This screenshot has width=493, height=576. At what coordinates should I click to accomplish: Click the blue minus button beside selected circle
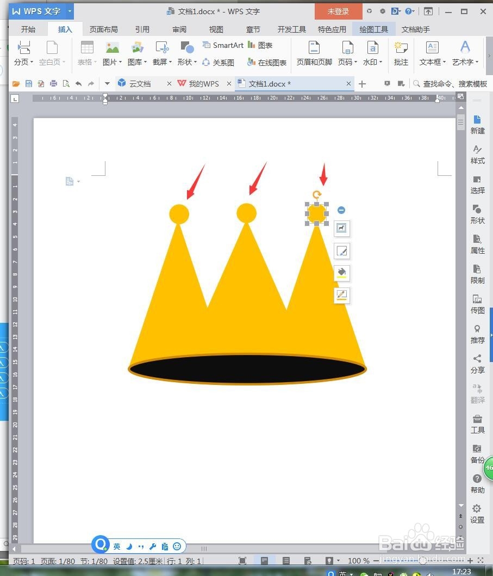pos(341,210)
